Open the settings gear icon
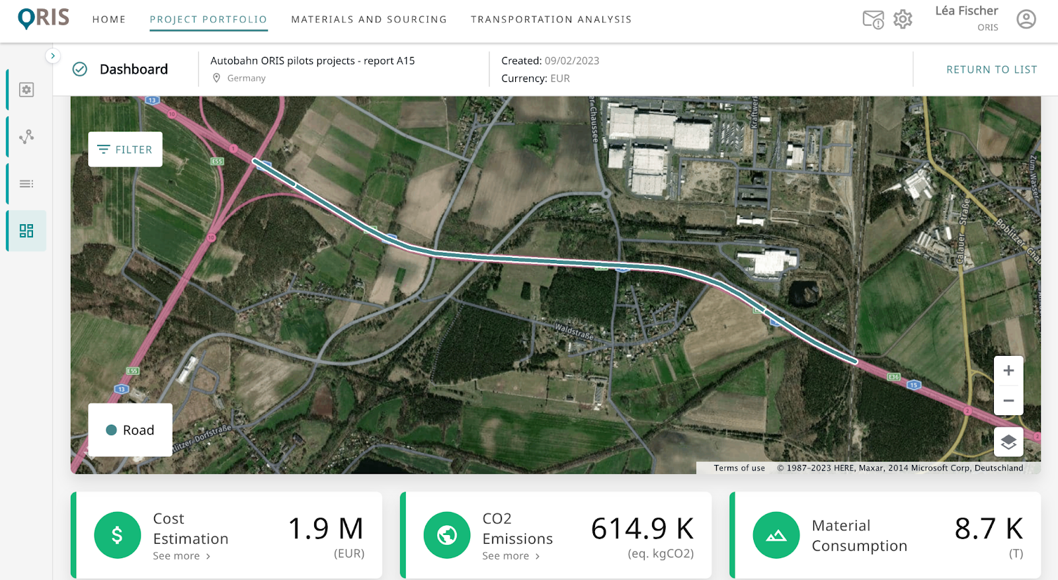Viewport: 1058px width, 580px height. coord(903,20)
